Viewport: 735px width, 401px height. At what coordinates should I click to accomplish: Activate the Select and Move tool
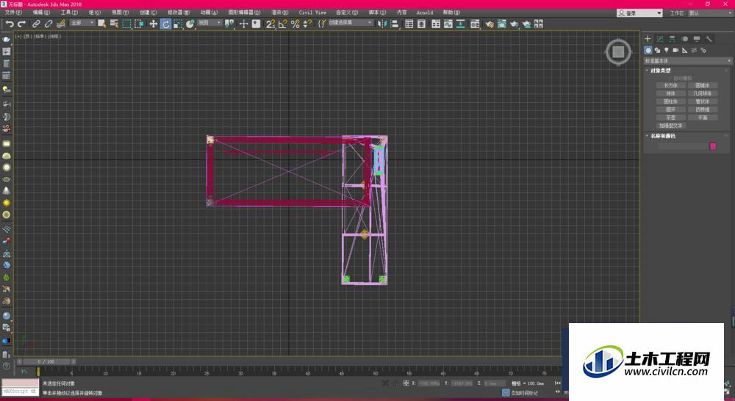point(154,24)
